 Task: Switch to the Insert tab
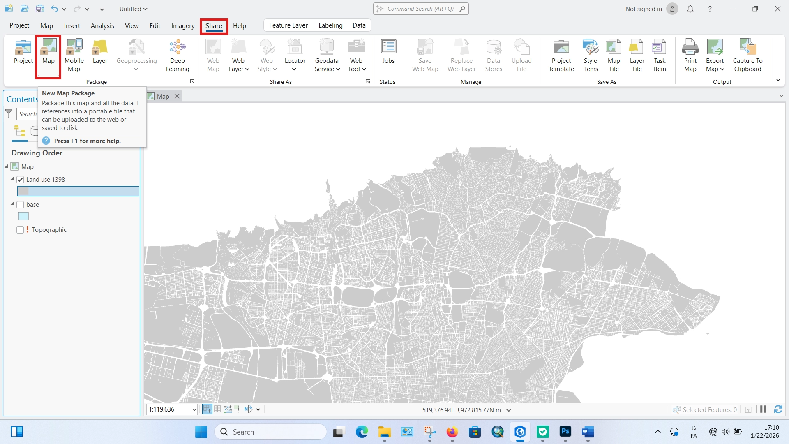(72, 25)
